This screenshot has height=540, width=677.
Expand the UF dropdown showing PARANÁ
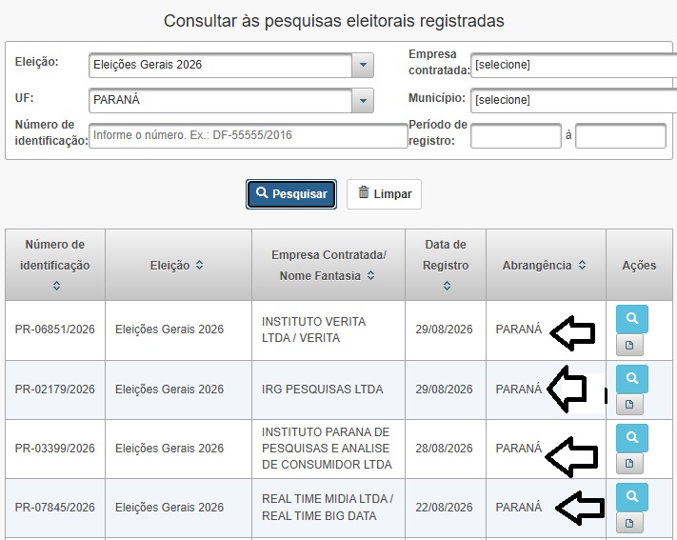[x=363, y=101]
